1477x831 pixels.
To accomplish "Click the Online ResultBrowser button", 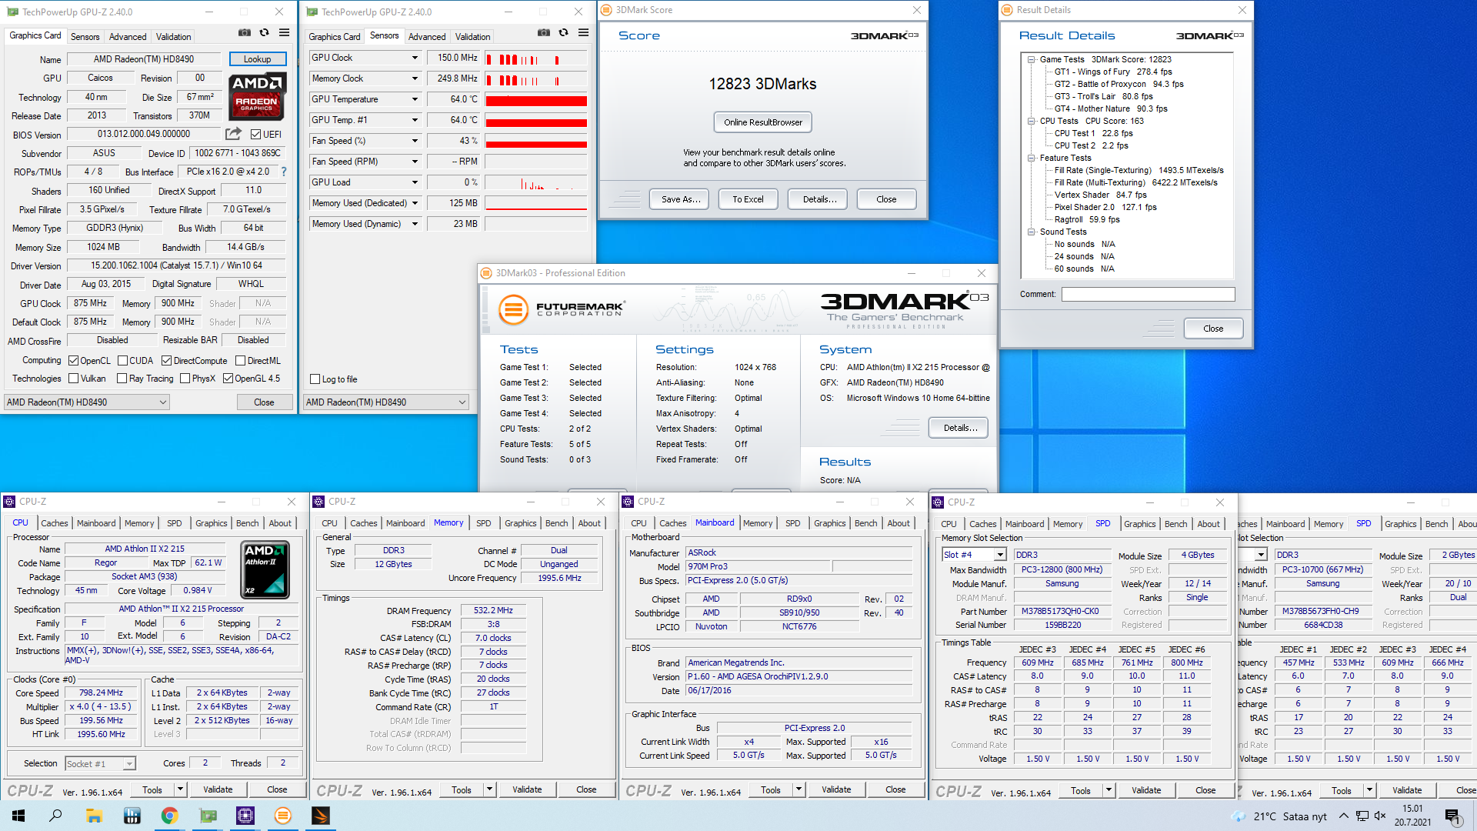I will click(762, 122).
